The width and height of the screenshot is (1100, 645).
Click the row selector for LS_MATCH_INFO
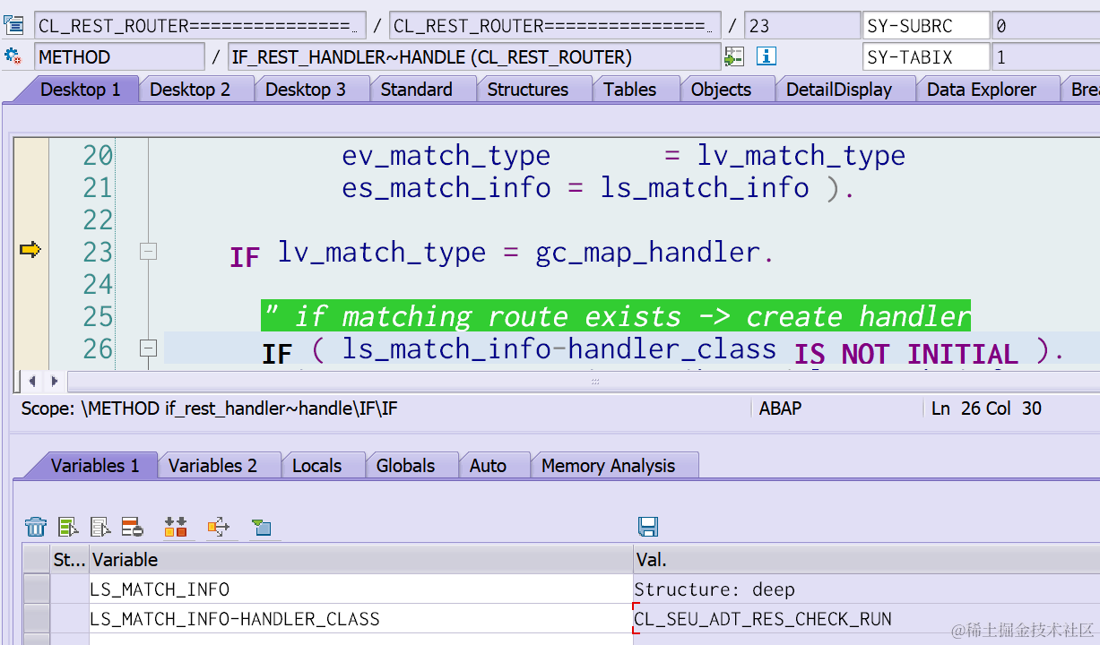[x=36, y=589]
